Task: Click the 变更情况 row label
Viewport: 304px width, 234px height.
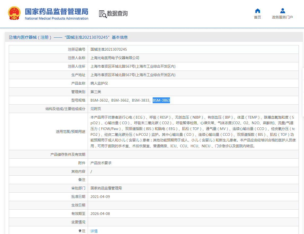Action: [78, 222]
